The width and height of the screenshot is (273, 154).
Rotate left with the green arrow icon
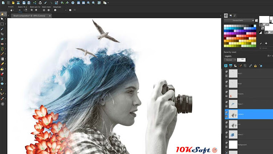pos(62,3)
